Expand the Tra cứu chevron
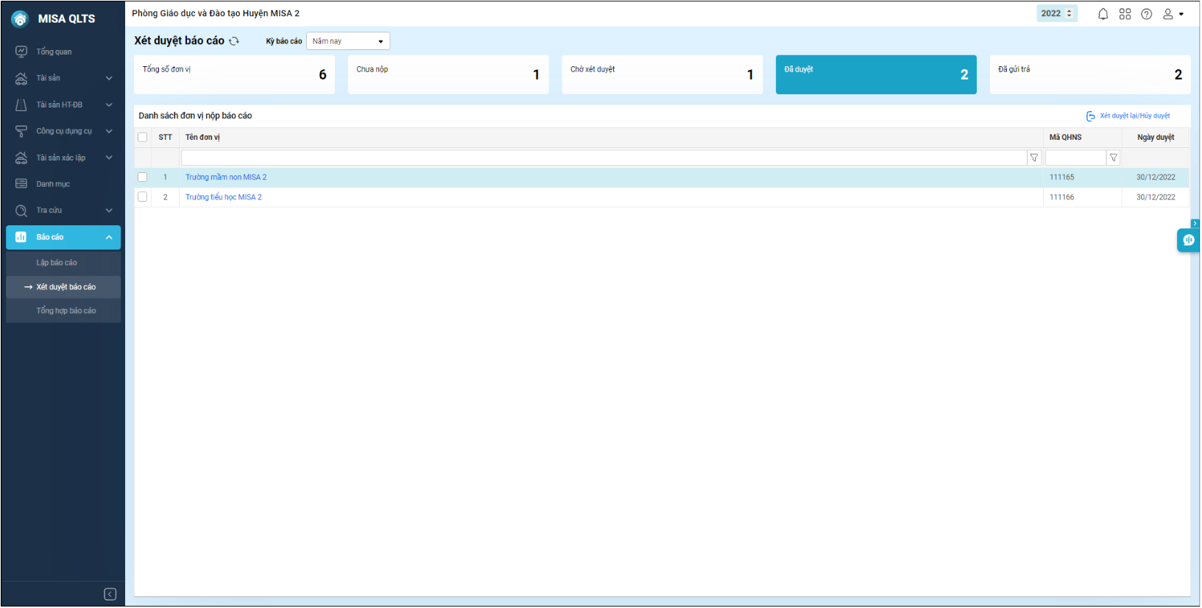The width and height of the screenshot is (1202, 608). 109,211
